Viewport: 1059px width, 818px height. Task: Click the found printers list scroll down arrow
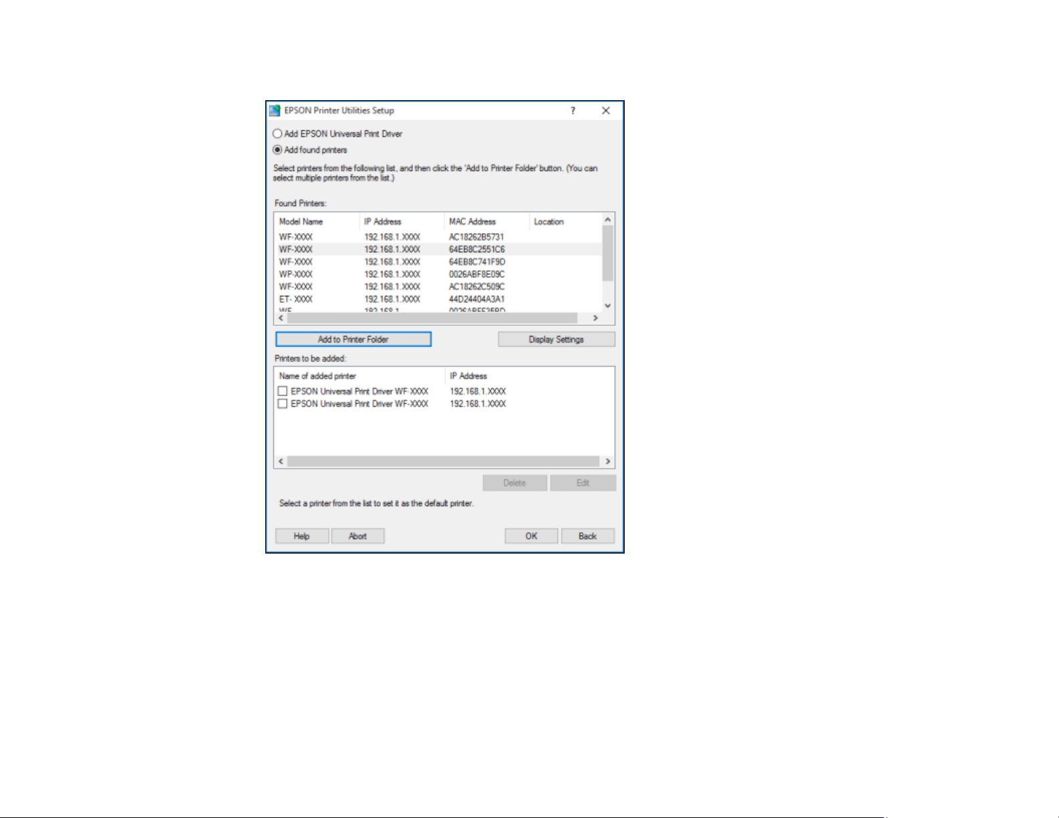608,306
